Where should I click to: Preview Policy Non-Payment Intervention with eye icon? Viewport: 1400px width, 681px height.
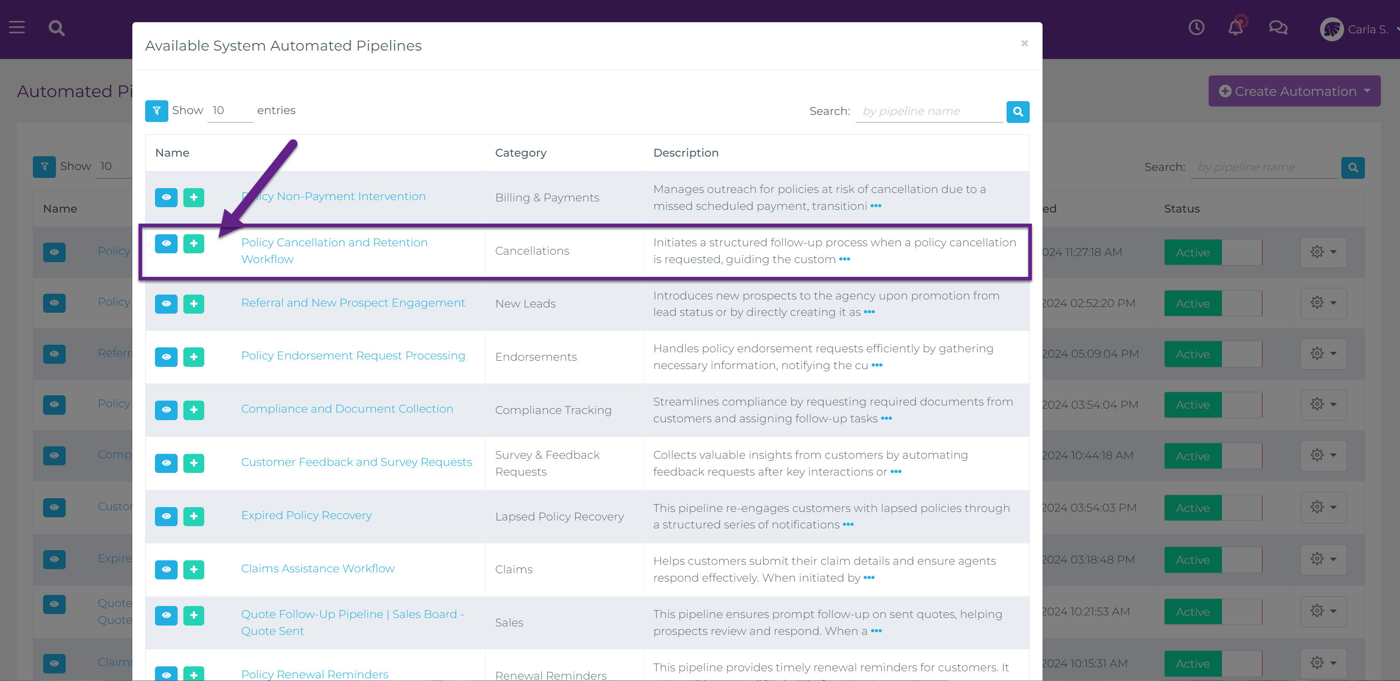point(167,198)
